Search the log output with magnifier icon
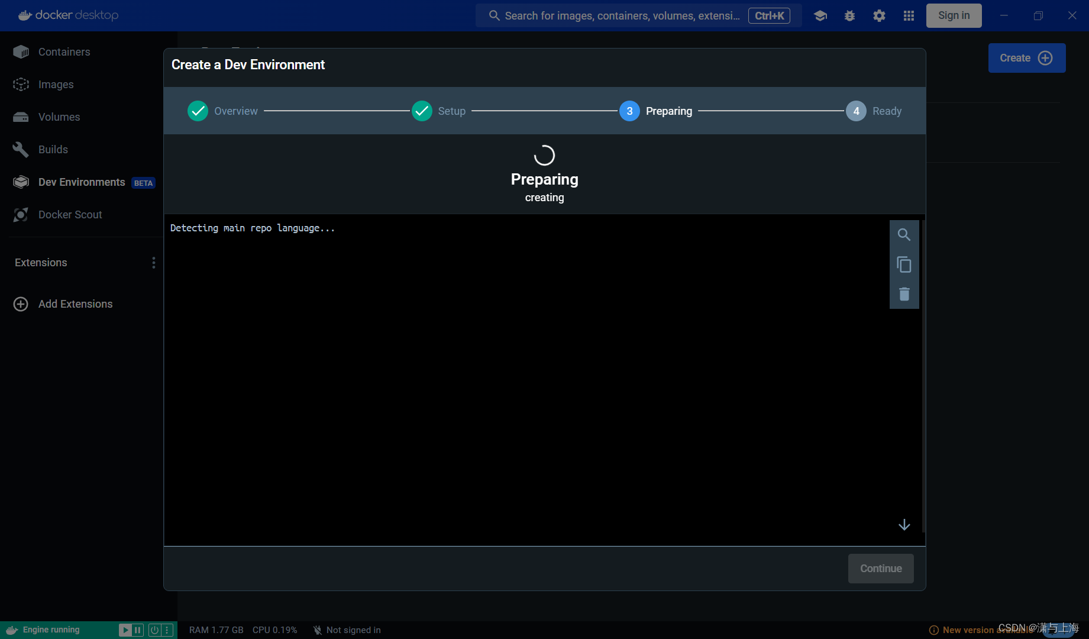Screen dimensions: 1089x639 click(x=904, y=235)
